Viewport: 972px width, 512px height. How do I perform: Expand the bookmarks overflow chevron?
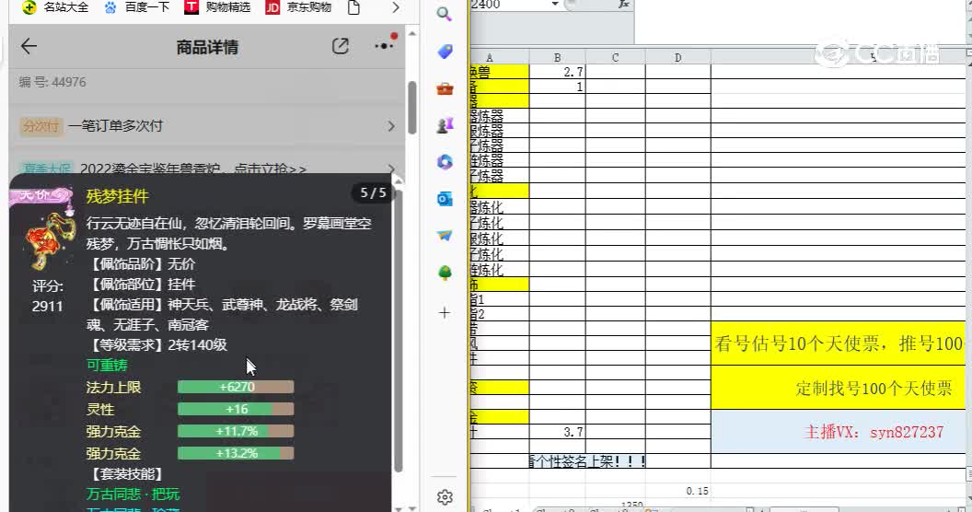pos(396,7)
